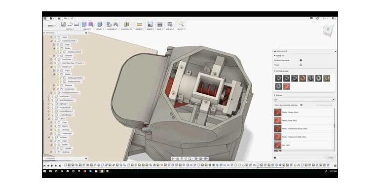Jump to the timeline end
Viewport: 380px width, 190px height.
(x=60, y=166)
